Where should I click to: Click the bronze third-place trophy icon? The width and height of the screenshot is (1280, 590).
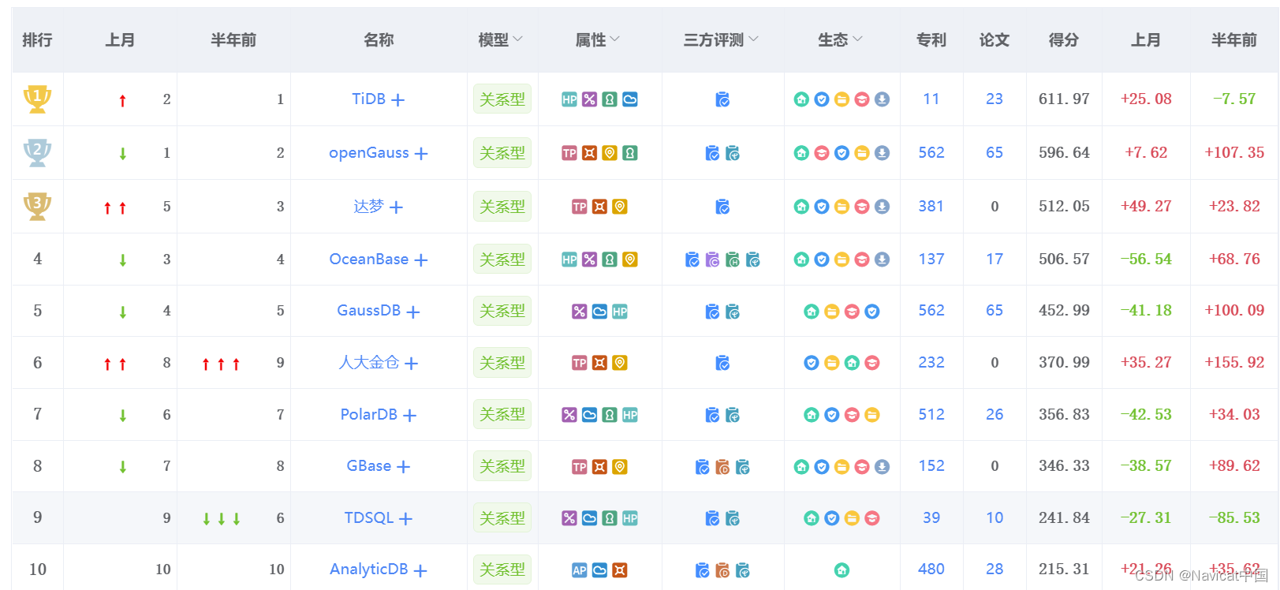[37, 206]
